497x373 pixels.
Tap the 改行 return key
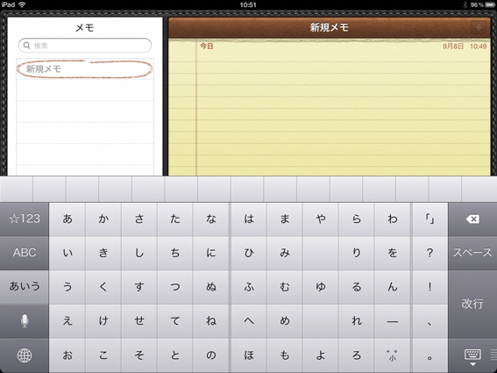pyautogui.click(x=472, y=305)
